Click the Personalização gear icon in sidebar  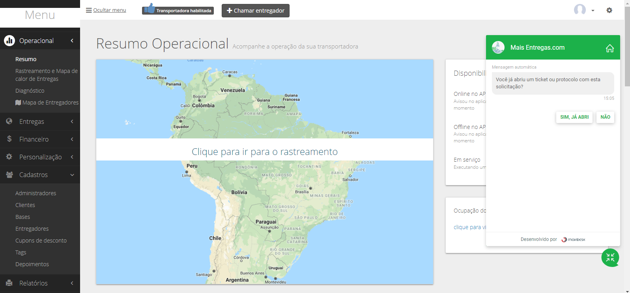click(9, 157)
